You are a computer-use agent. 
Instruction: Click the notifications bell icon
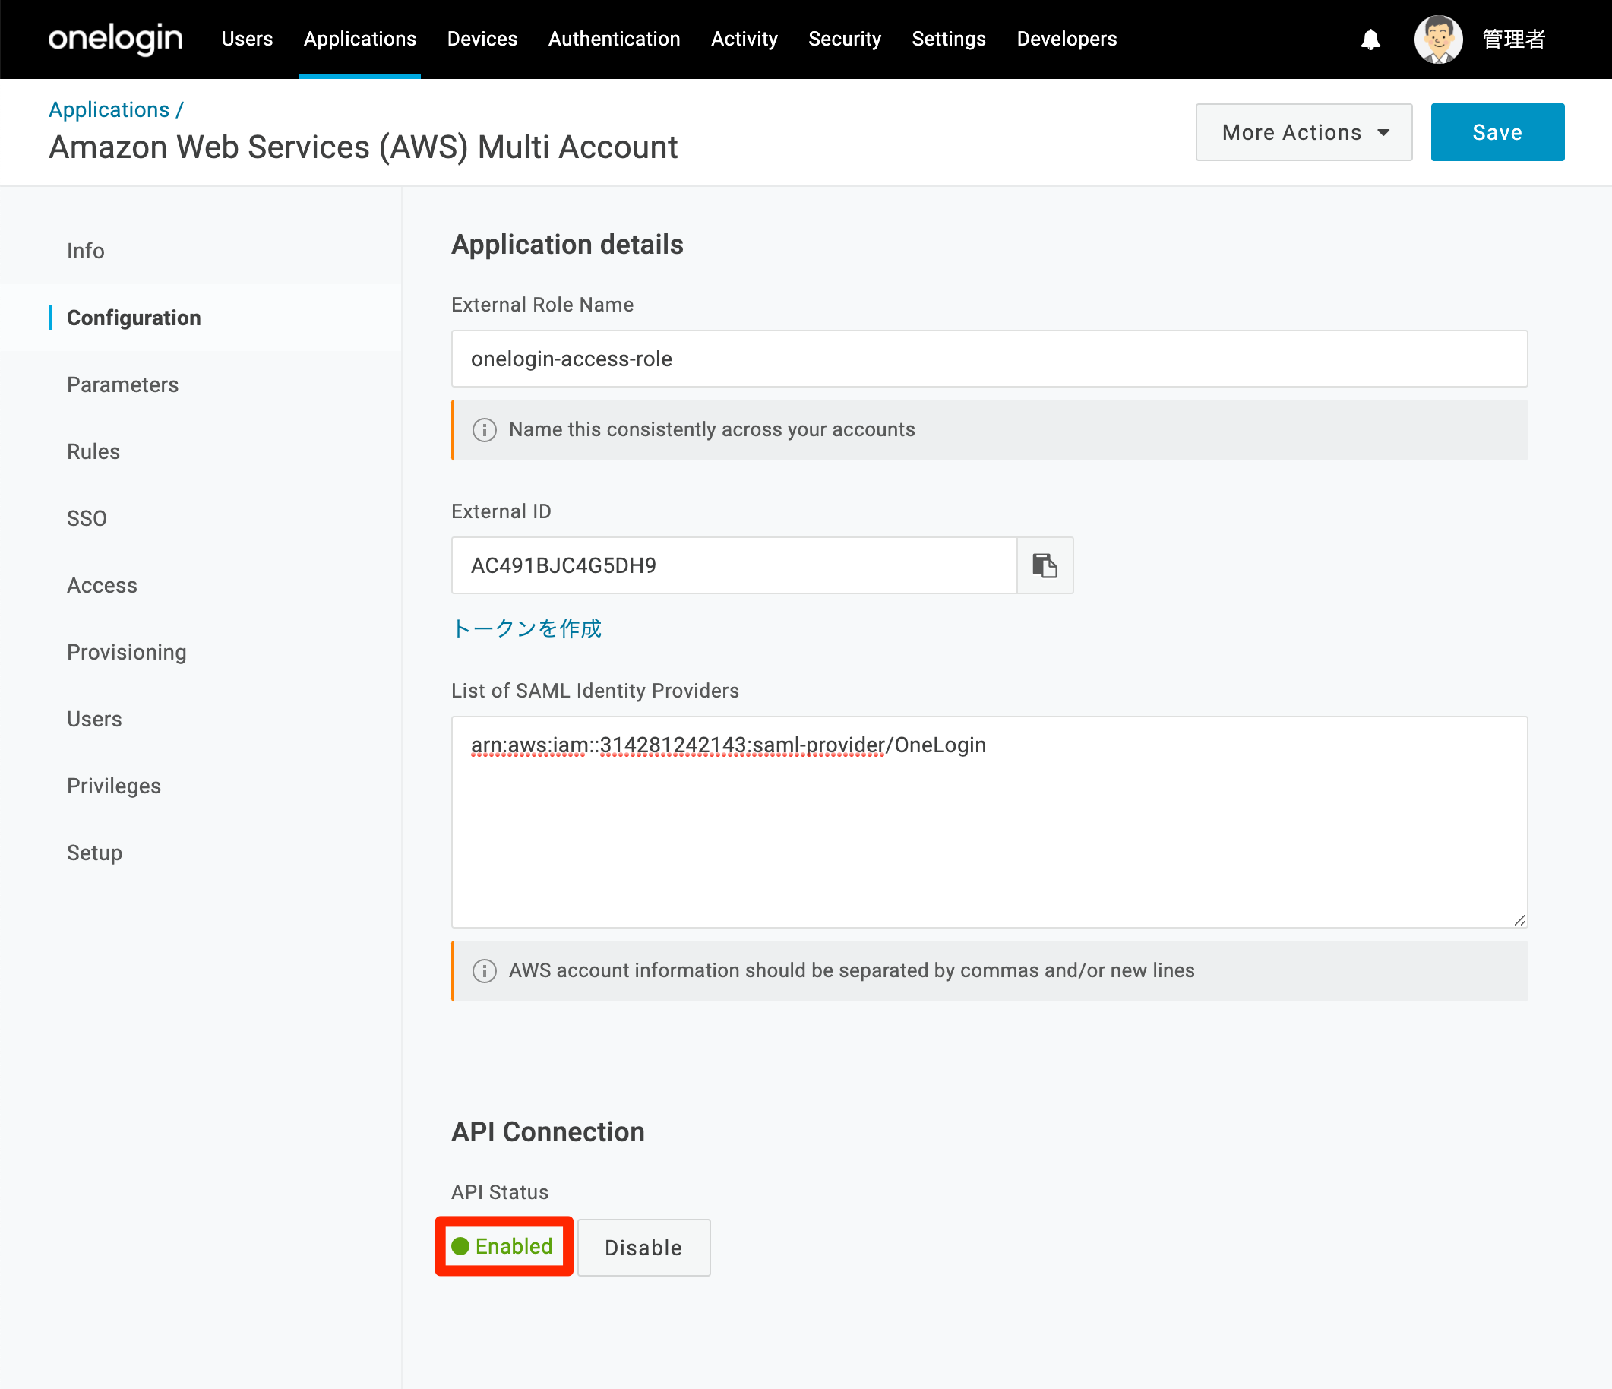pyautogui.click(x=1371, y=39)
